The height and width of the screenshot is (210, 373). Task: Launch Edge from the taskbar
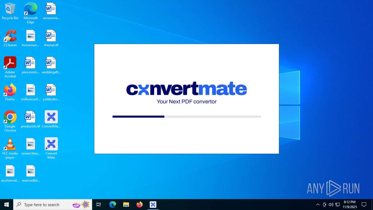113,205
